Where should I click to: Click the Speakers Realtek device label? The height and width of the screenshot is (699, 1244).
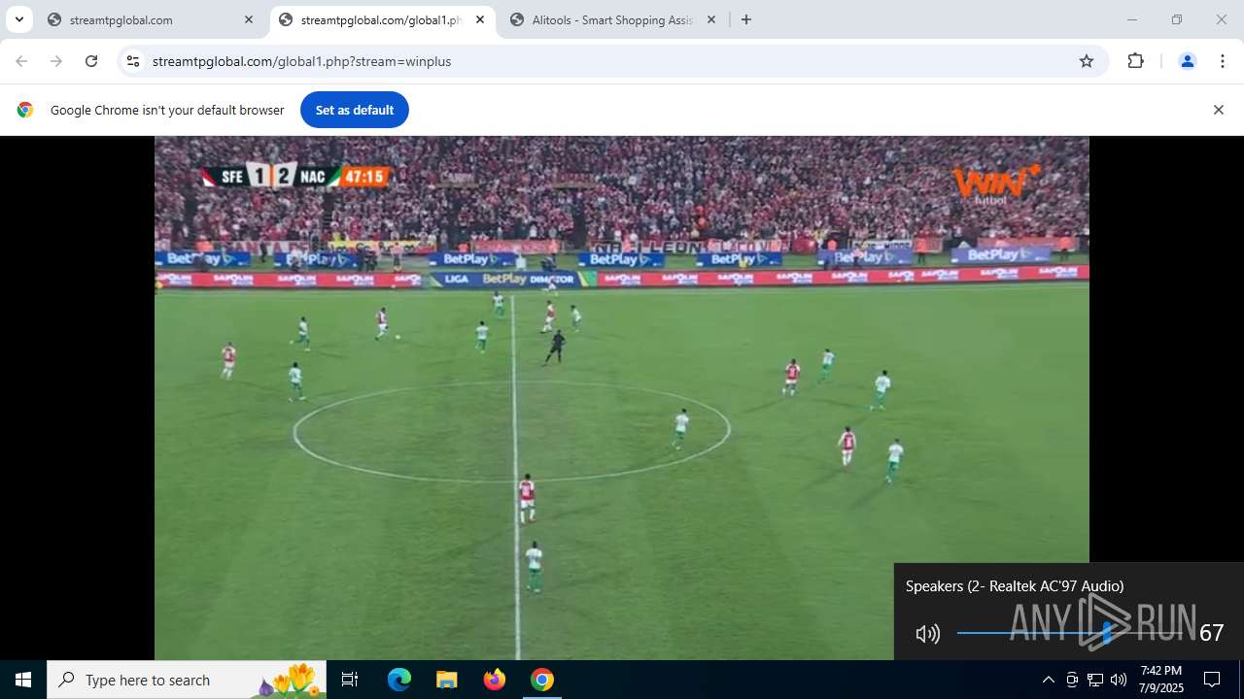pos(1015,585)
